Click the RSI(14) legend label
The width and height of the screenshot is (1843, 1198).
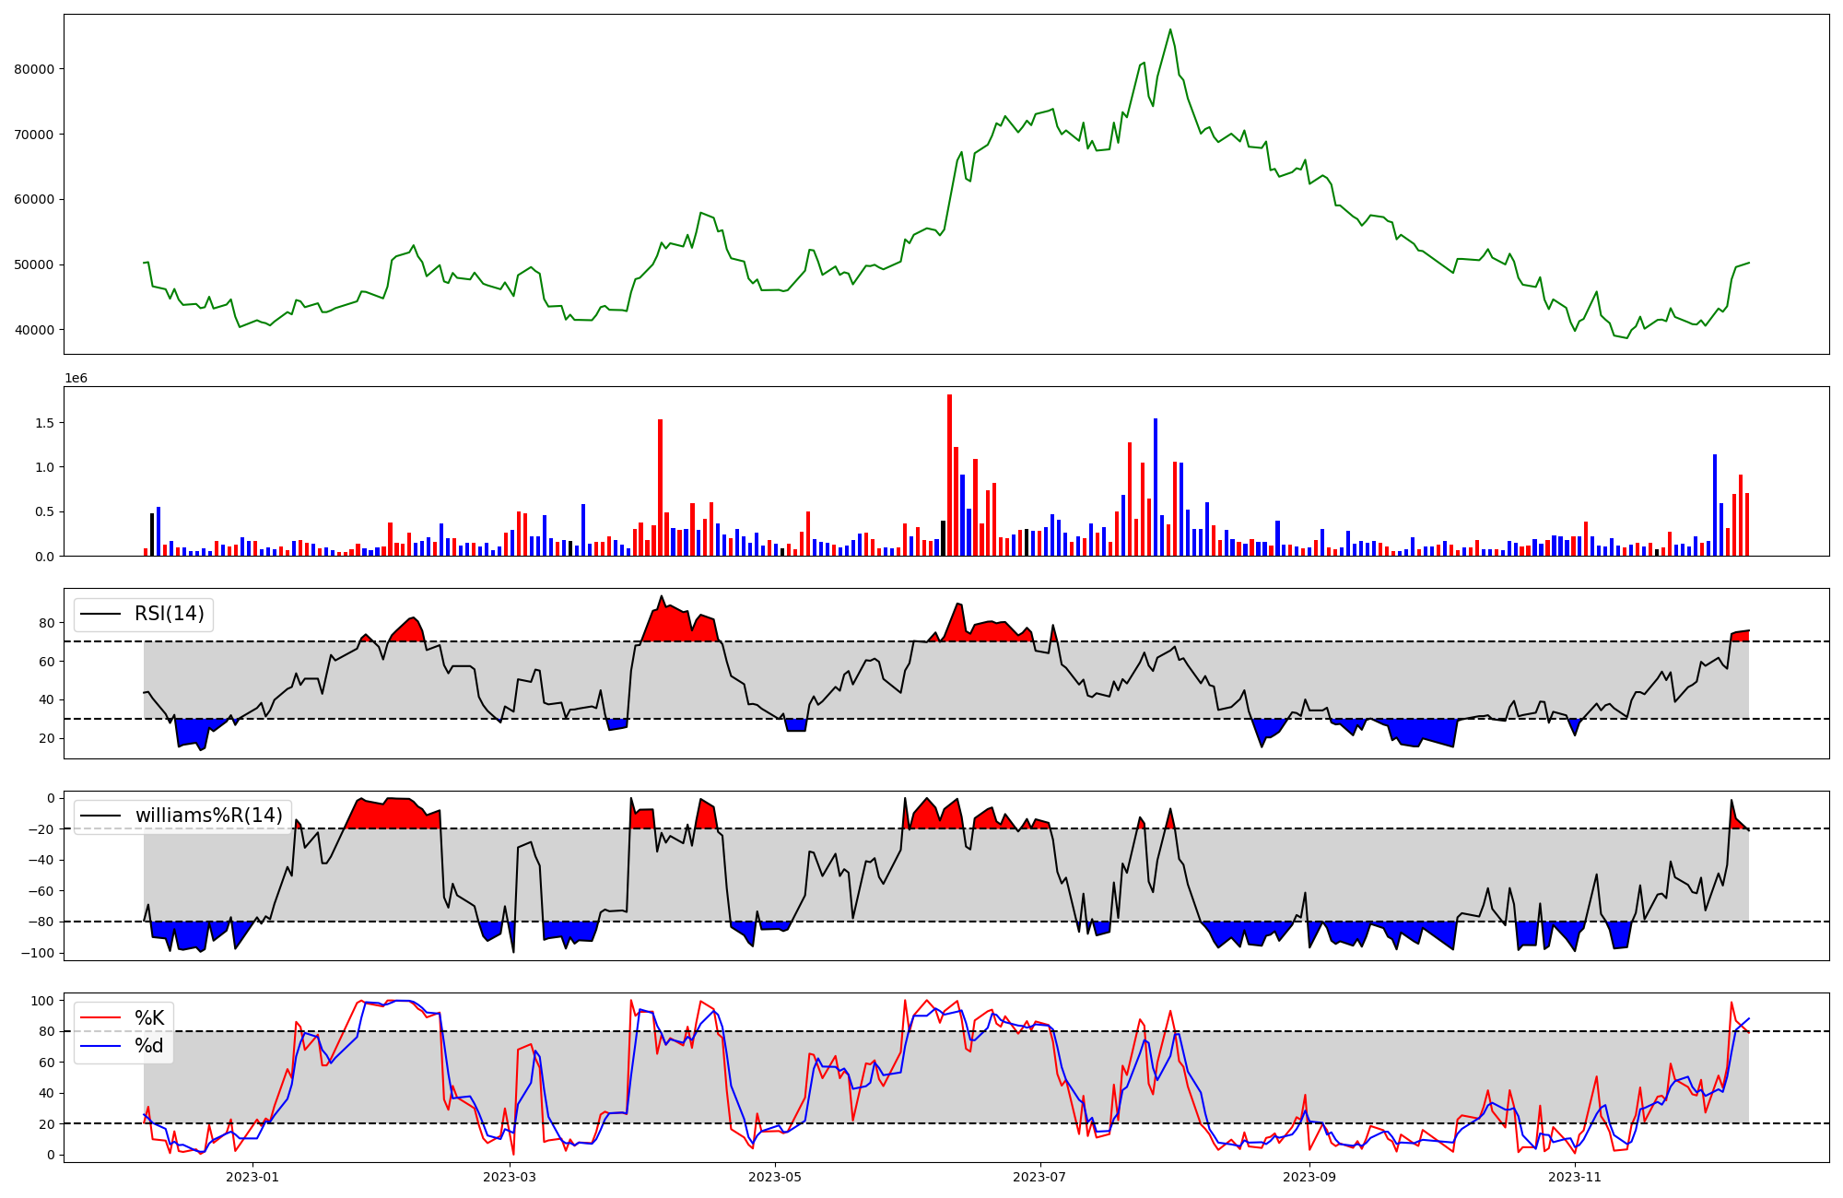170,614
